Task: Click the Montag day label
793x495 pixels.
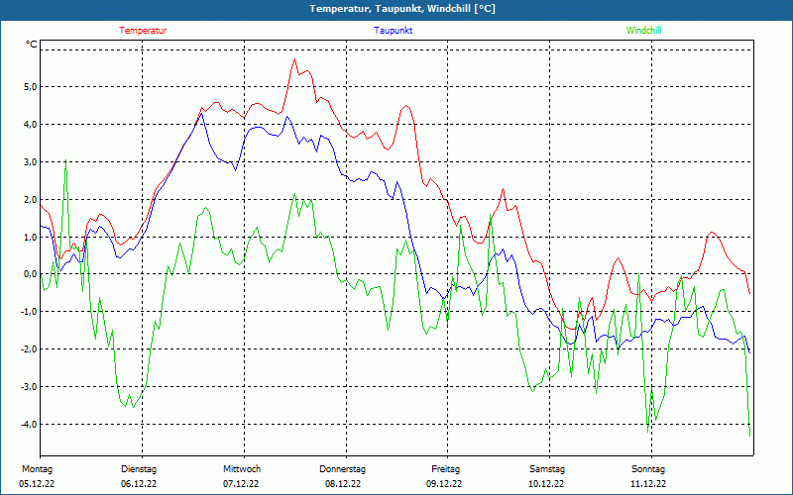Action: click(x=37, y=469)
